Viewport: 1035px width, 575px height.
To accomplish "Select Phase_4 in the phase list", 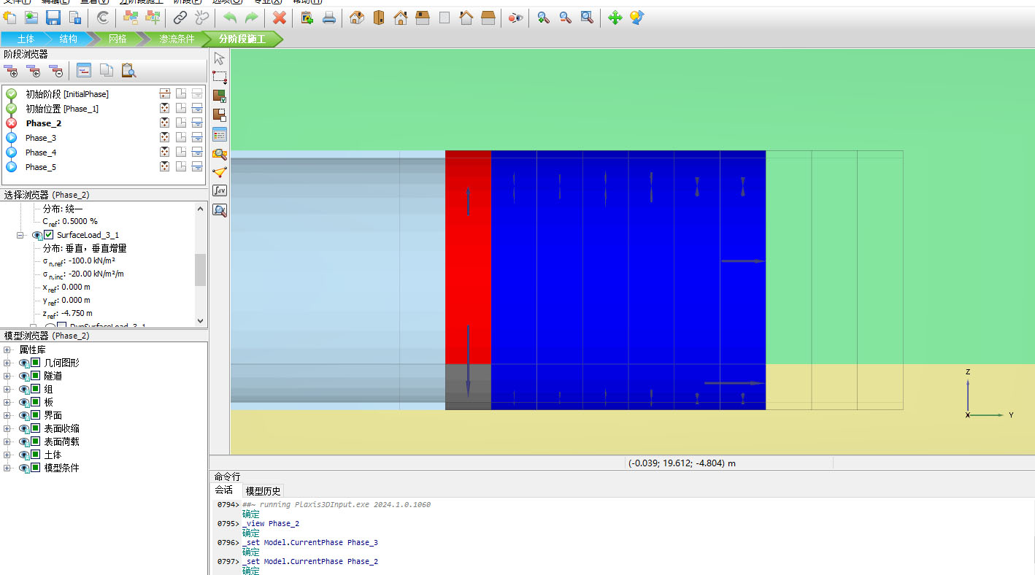I will click(41, 153).
